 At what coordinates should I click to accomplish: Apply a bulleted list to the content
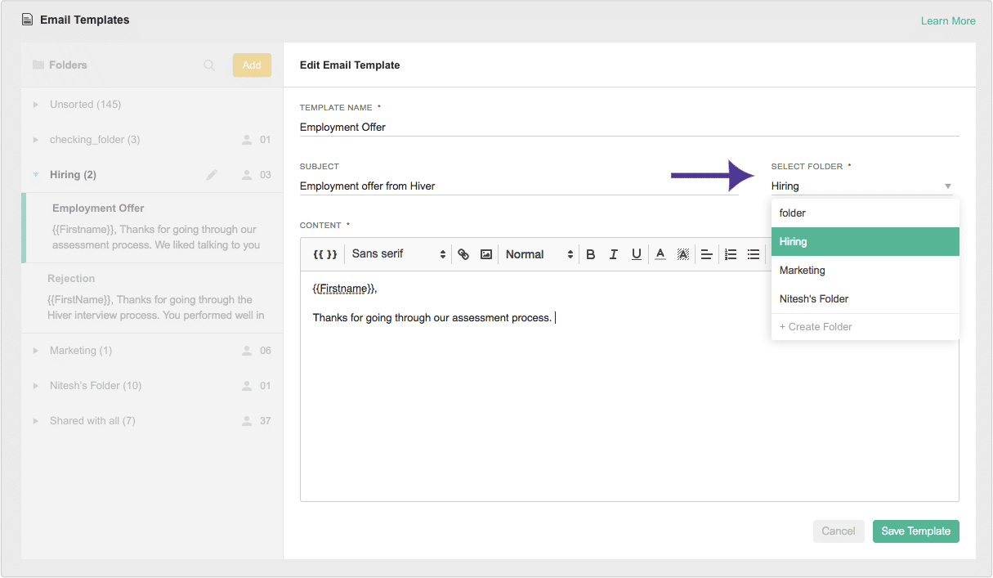753,253
